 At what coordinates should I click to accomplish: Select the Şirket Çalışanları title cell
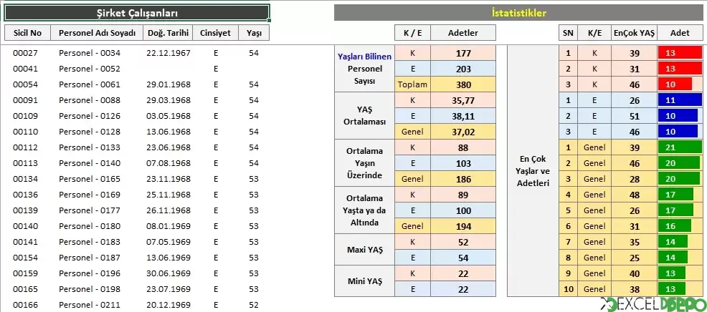[x=137, y=13]
